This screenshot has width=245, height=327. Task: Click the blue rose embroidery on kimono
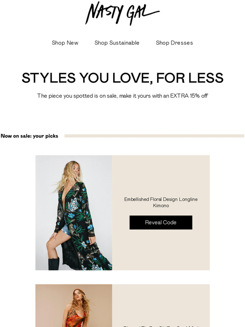[x=74, y=204]
